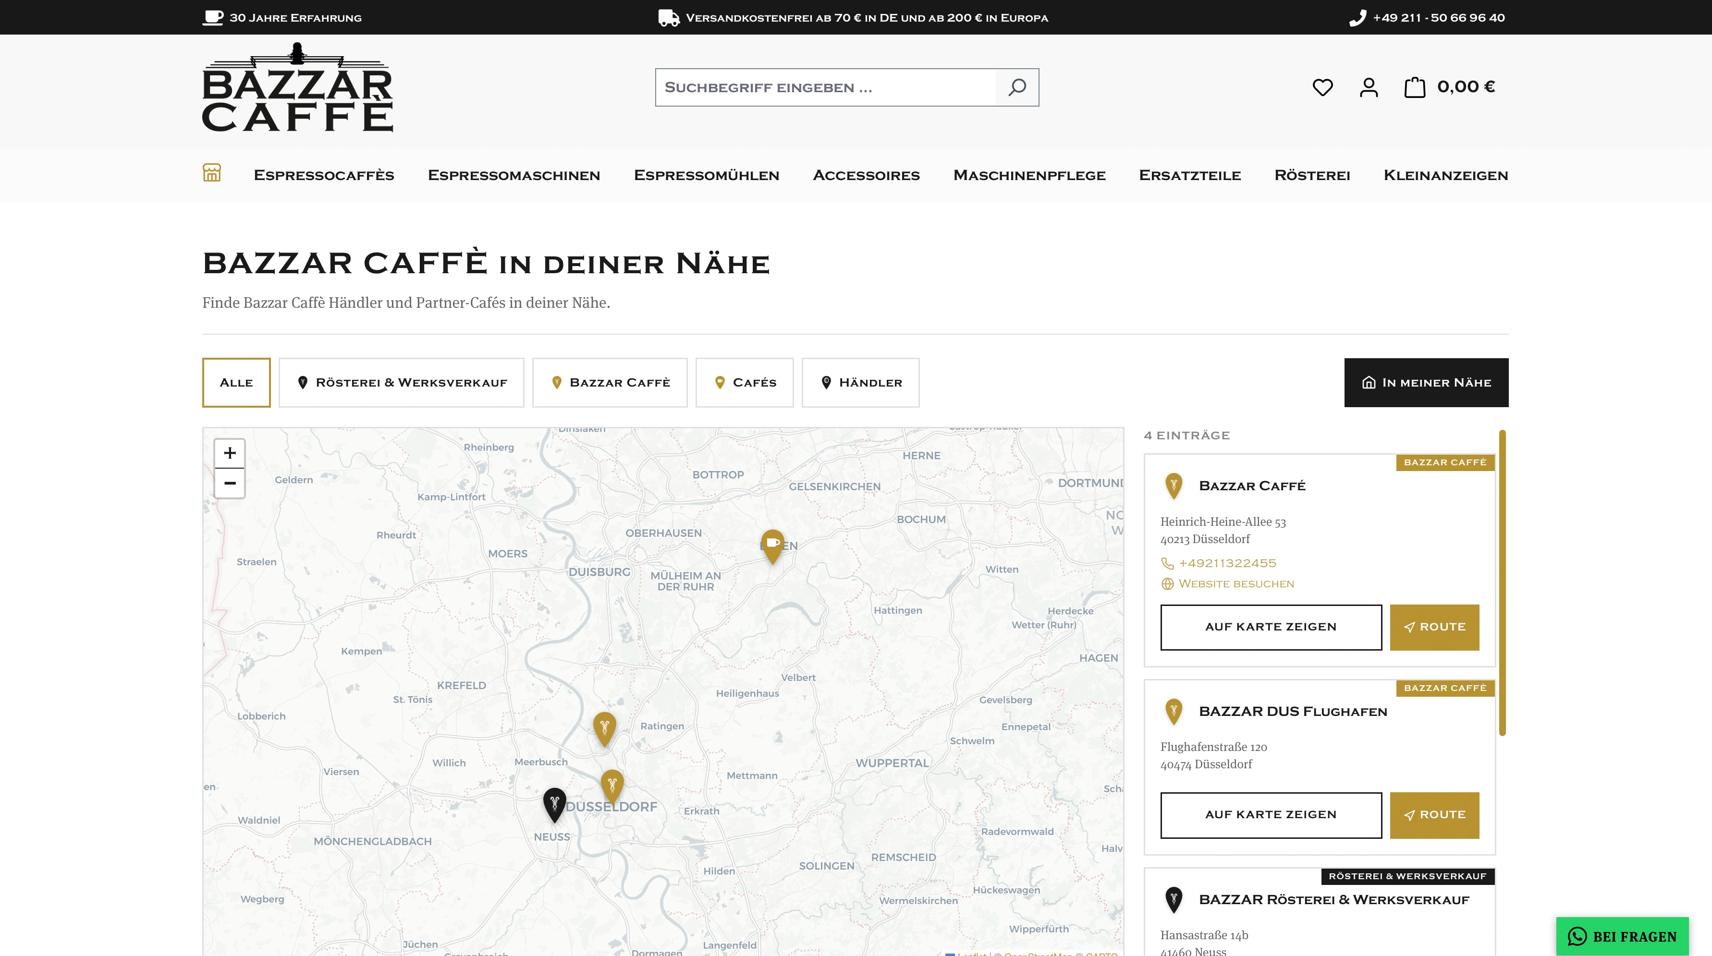
Task: Open the wishlist heart icon
Action: (1322, 87)
